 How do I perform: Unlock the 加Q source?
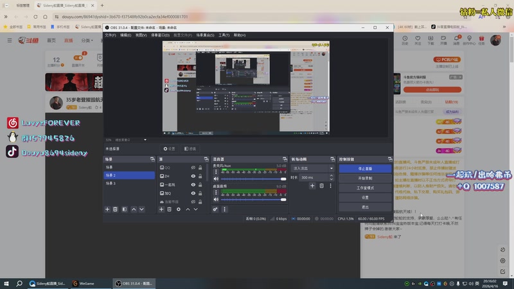[200, 193]
